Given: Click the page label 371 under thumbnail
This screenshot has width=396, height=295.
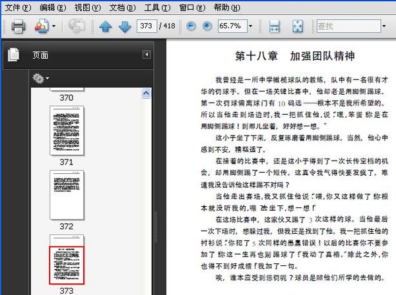Looking at the screenshot, I should coord(67,162).
